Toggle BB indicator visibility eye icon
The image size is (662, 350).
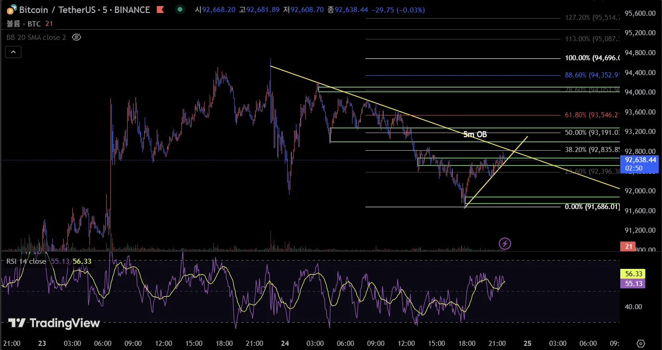77,37
